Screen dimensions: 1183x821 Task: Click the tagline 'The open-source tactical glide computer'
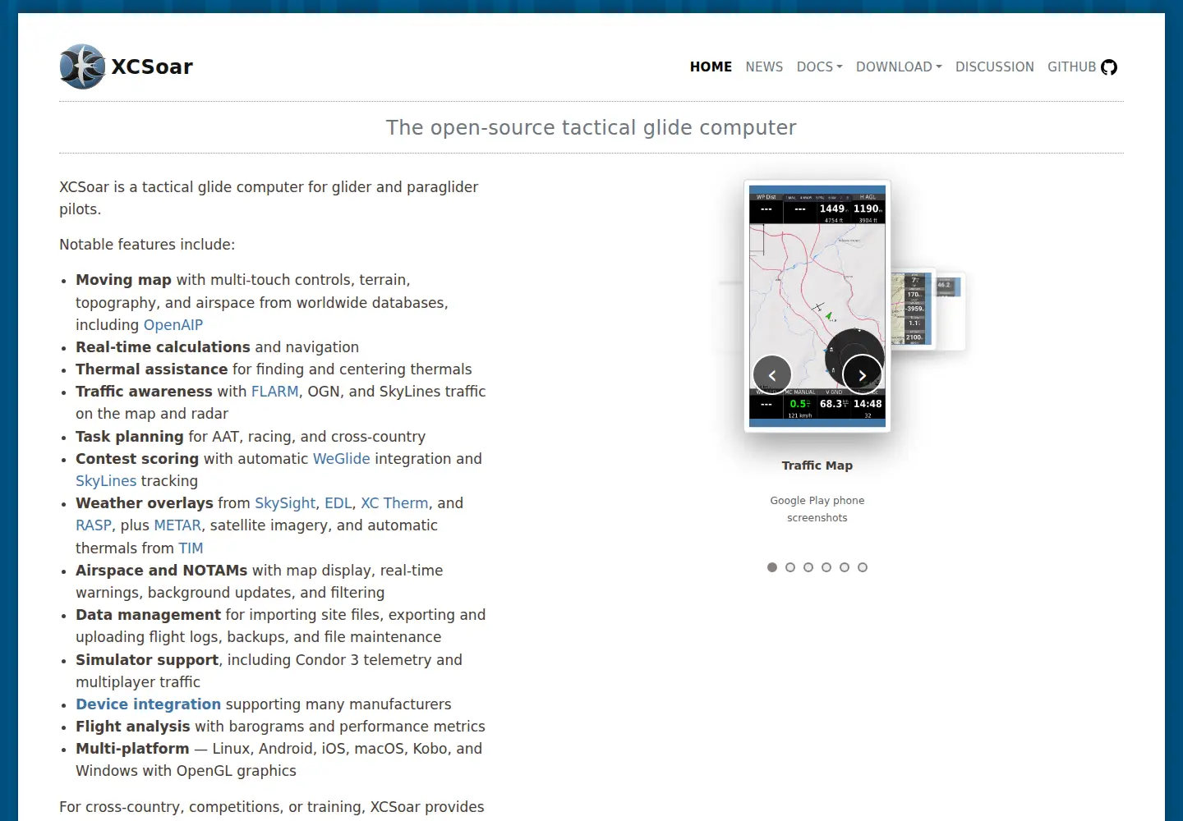pos(591,128)
